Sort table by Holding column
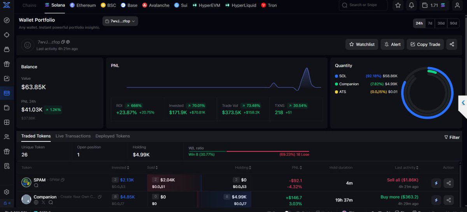Image resolution: width=467 pixels, height=212 pixels. [243, 167]
